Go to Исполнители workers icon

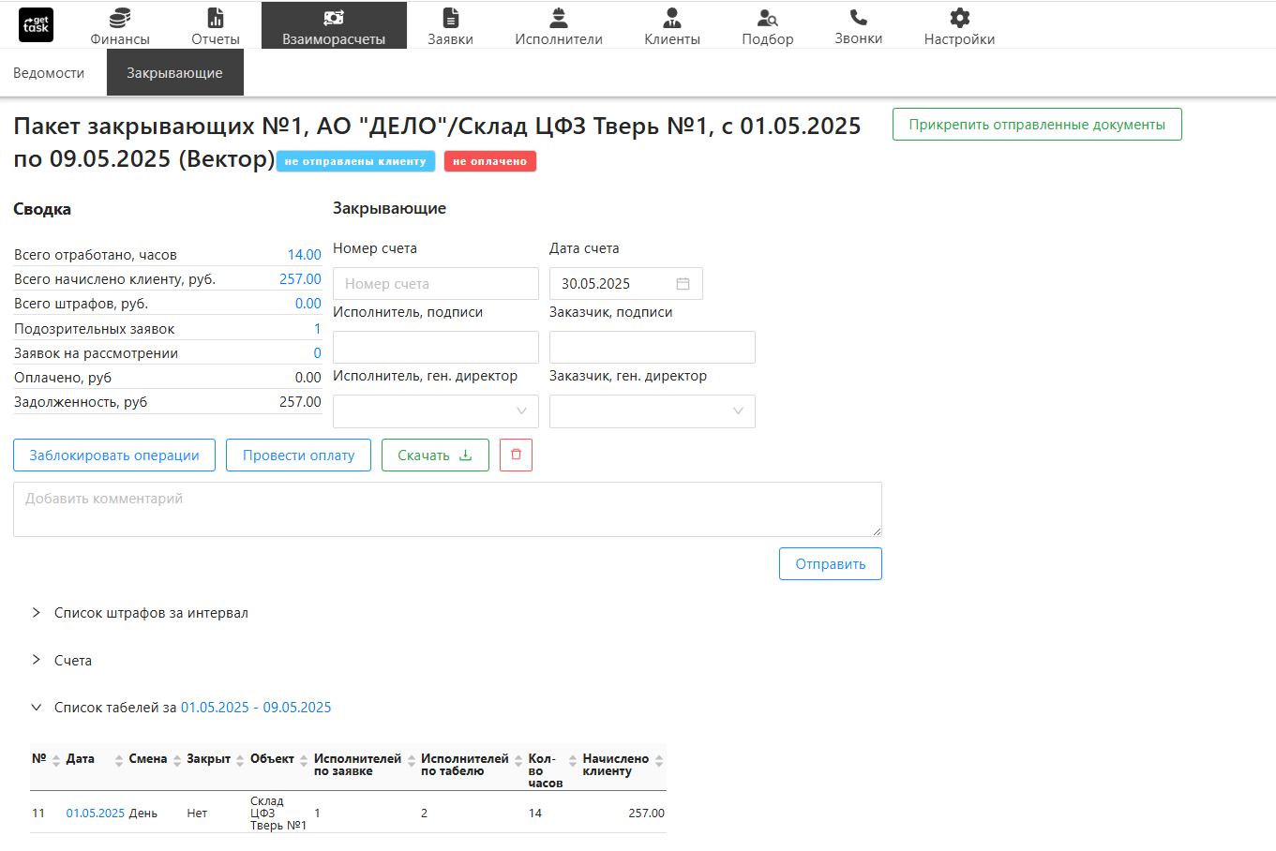point(559,18)
